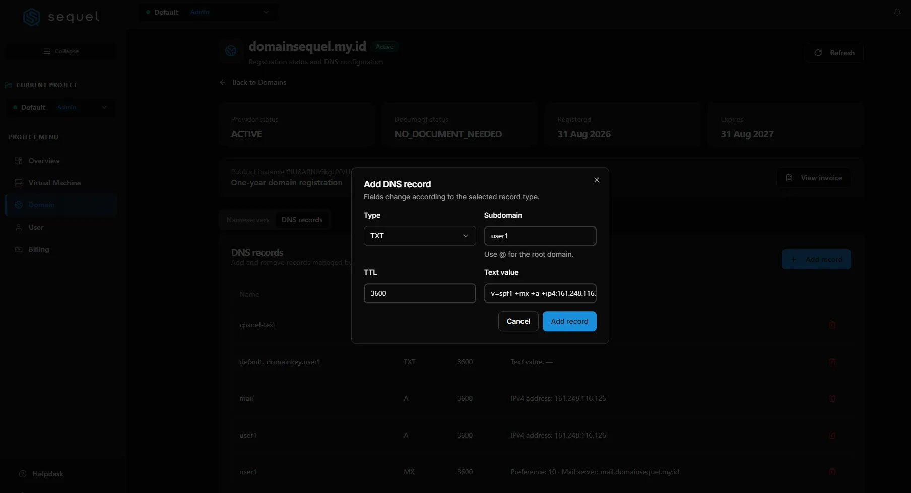The height and width of the screenshot is (493, 911).
Task: Click the Text value input field
Action: 540,293
